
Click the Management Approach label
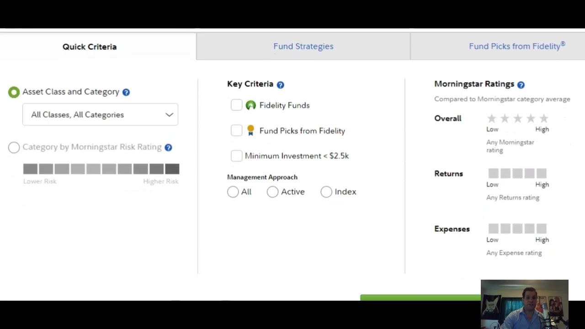coord(262,177)
